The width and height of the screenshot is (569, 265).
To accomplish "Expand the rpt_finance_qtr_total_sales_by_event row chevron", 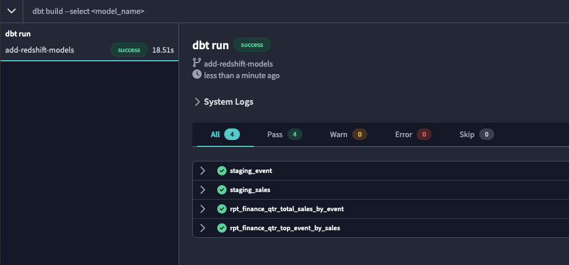I will (203, 209).
